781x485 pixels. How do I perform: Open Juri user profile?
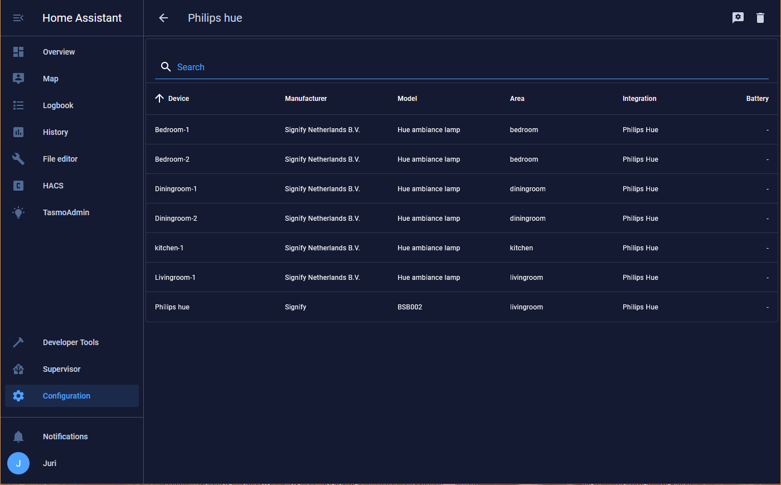(x=72, y=463)
